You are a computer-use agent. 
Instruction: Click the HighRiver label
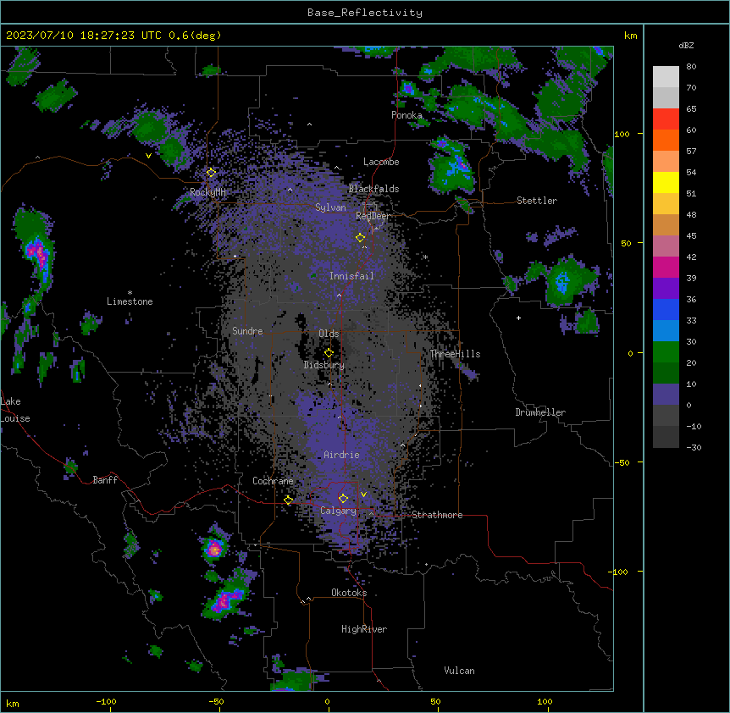click(364, 629)
